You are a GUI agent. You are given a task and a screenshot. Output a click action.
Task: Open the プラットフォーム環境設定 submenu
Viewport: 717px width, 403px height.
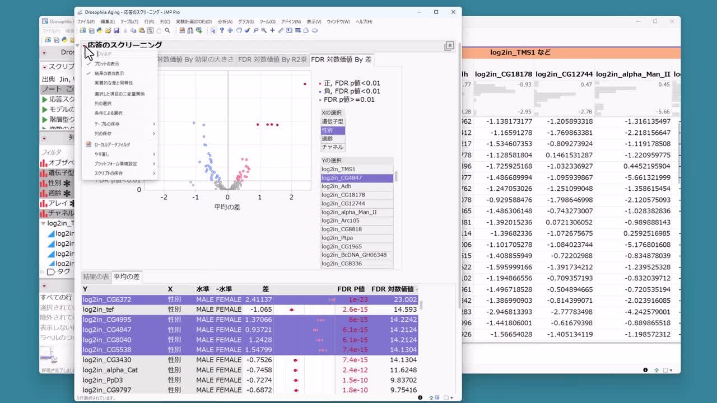119,163
